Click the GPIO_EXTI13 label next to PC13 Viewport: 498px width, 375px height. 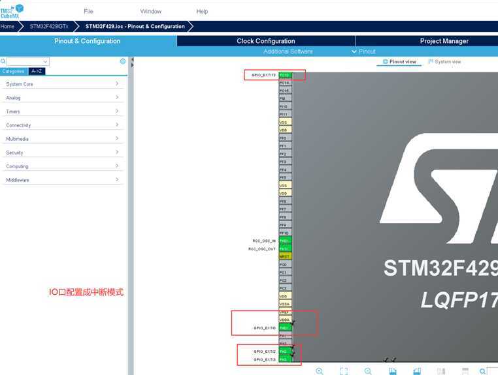coord(263,75)
